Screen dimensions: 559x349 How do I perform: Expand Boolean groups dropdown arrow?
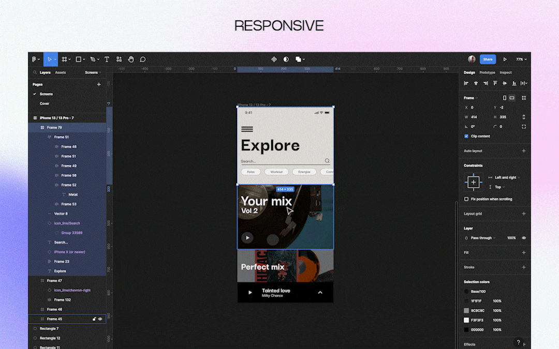click(304, 59)
